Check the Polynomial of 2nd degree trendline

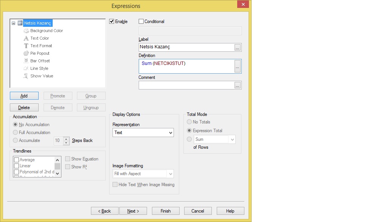(x=17, y=172)
